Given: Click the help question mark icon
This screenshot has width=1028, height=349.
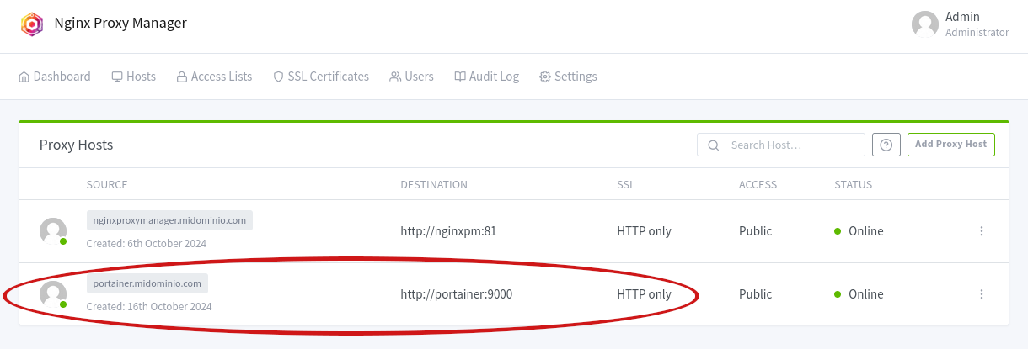Looking at the screenshot, I should tap(886, 145).
